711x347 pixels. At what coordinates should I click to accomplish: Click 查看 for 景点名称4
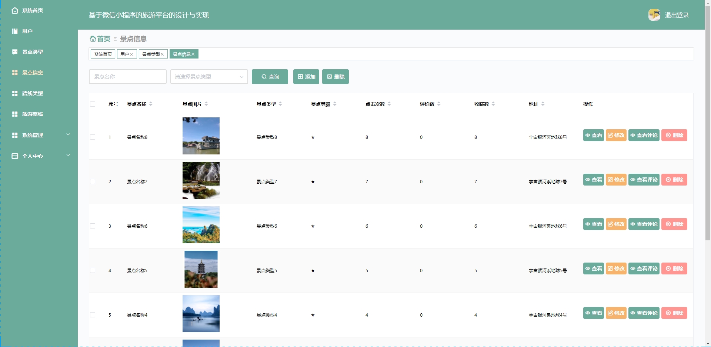tap(594, 313)
